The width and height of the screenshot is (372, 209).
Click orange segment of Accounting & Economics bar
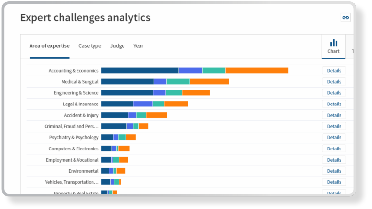(257, 71)
